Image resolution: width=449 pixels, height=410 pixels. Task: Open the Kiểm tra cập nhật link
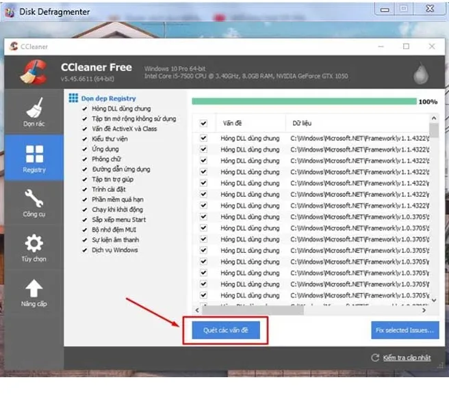tap(407, 358)
